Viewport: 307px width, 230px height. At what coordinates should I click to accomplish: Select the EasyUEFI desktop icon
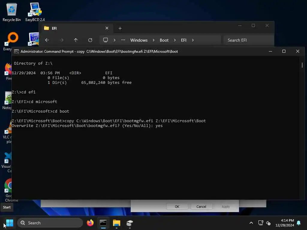click(x=34, y=39)
